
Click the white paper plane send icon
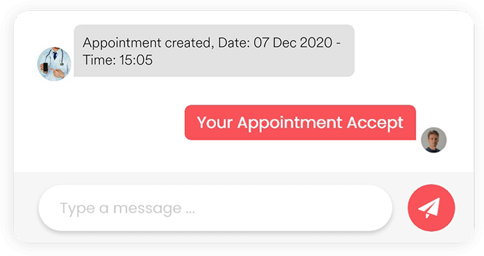tap(429, 208)
